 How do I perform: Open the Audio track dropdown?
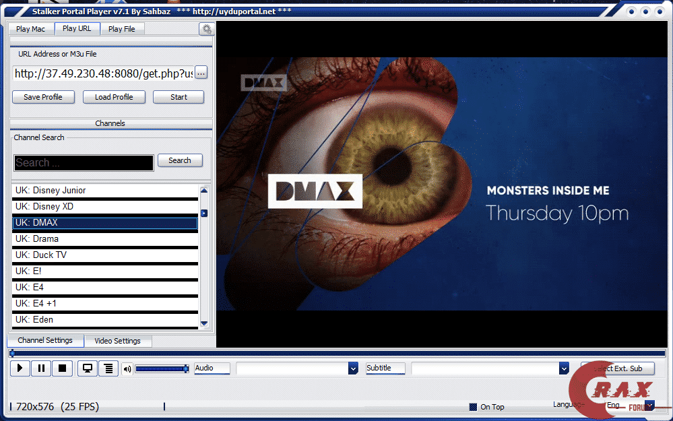click(353, 368)
